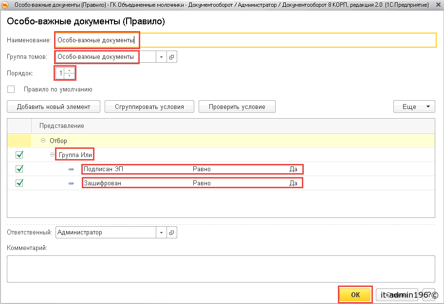This screenshot has height=304, width=444.
Task: Collapse the Группа Или node
Action: (x=53, y=155)
